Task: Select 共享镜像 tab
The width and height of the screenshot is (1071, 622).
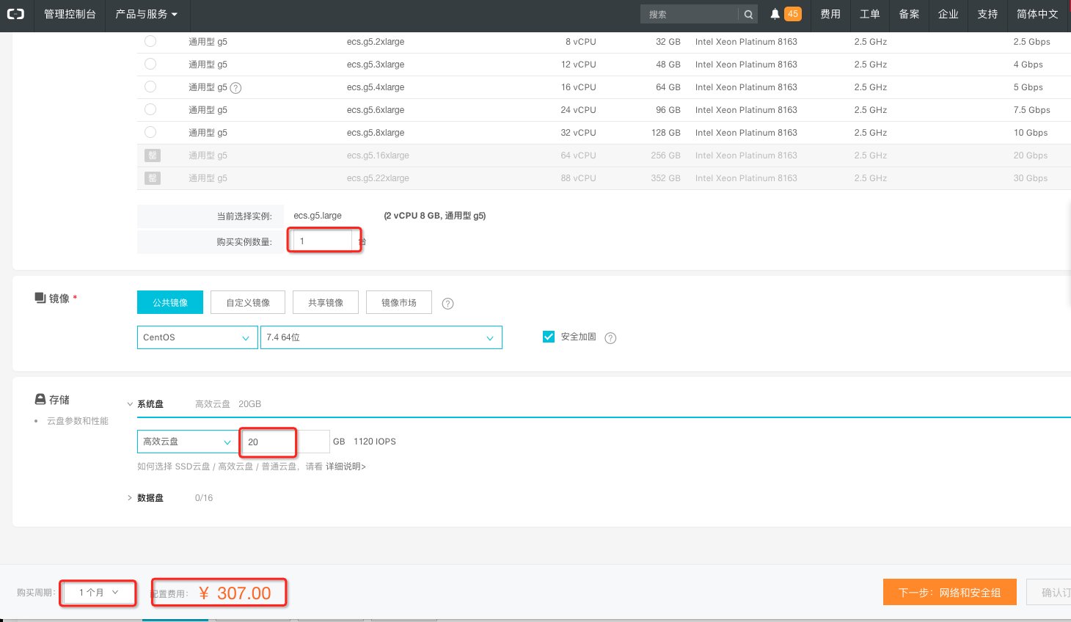Action: (326, 302)
